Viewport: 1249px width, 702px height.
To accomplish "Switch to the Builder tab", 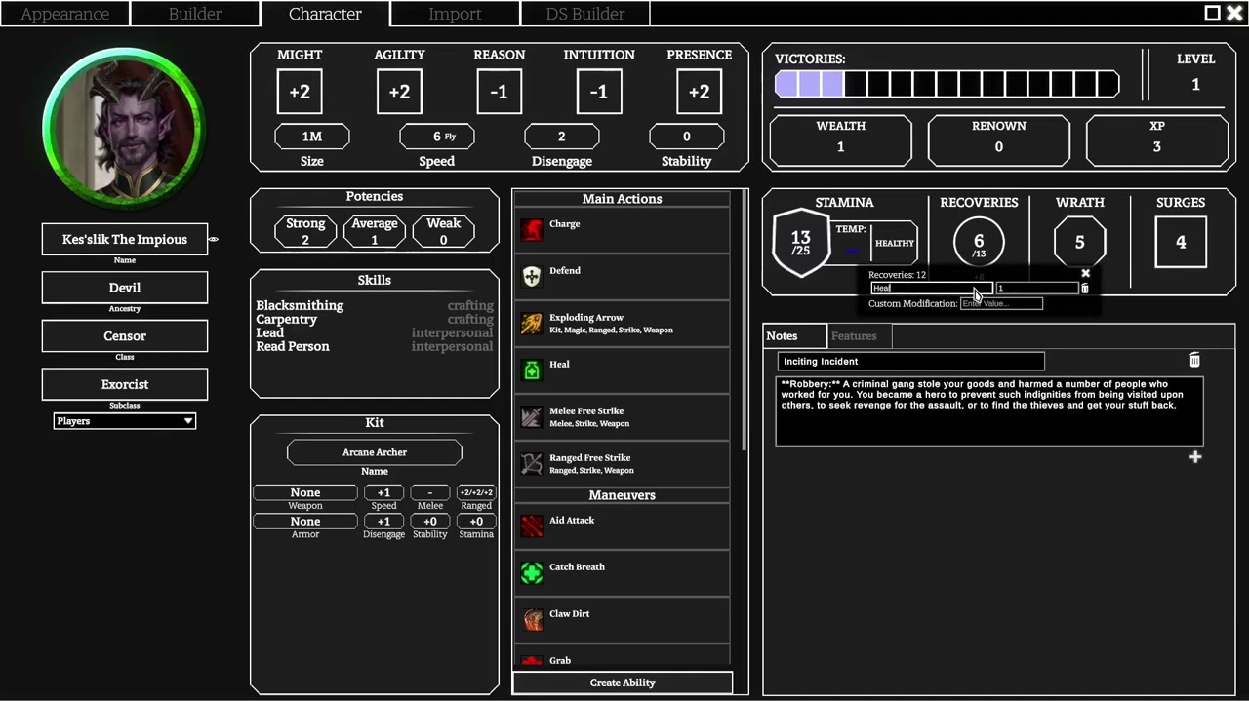I will pos(195,14).
